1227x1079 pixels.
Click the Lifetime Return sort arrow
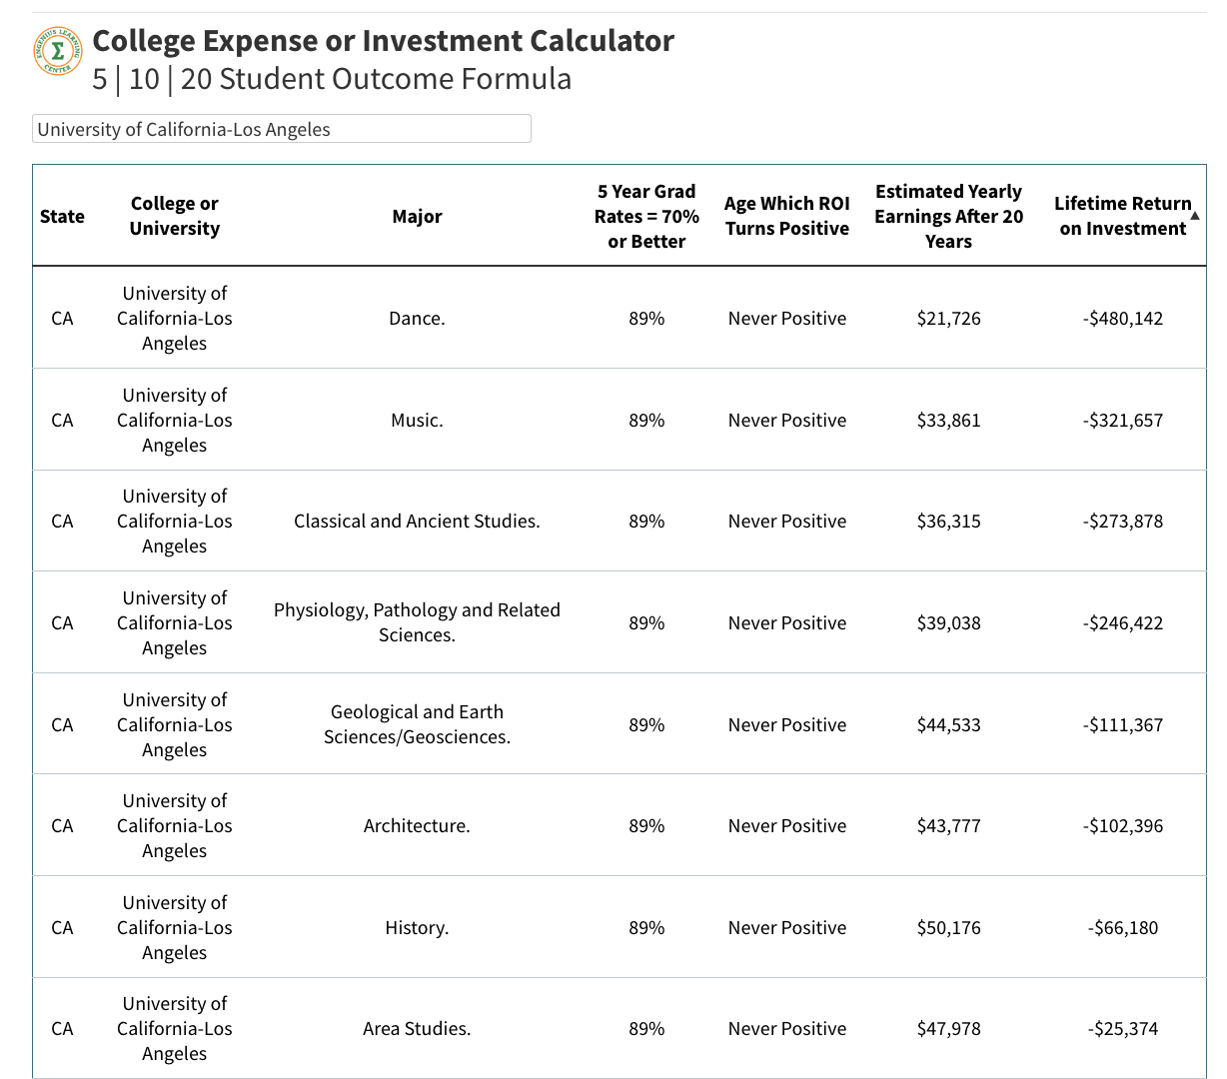point(1196,215)
